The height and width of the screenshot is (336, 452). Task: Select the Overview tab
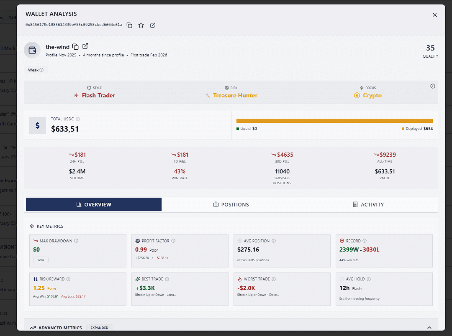tap(93, 204)
